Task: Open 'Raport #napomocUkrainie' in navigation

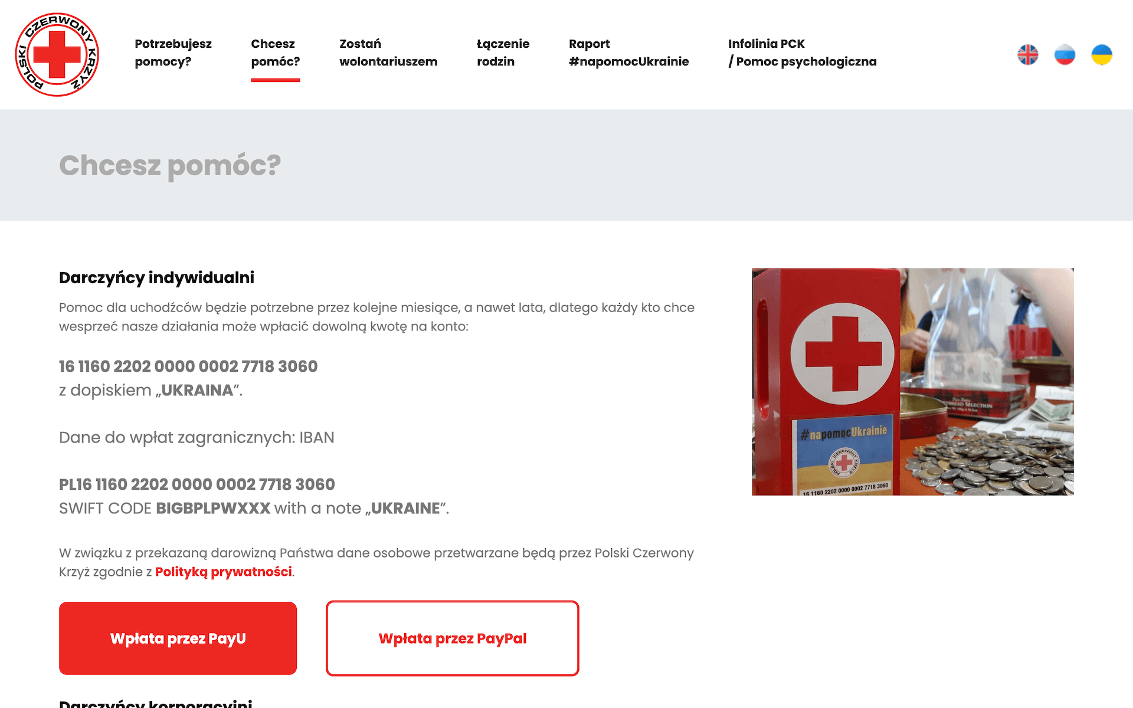Action: pos(628,53)
